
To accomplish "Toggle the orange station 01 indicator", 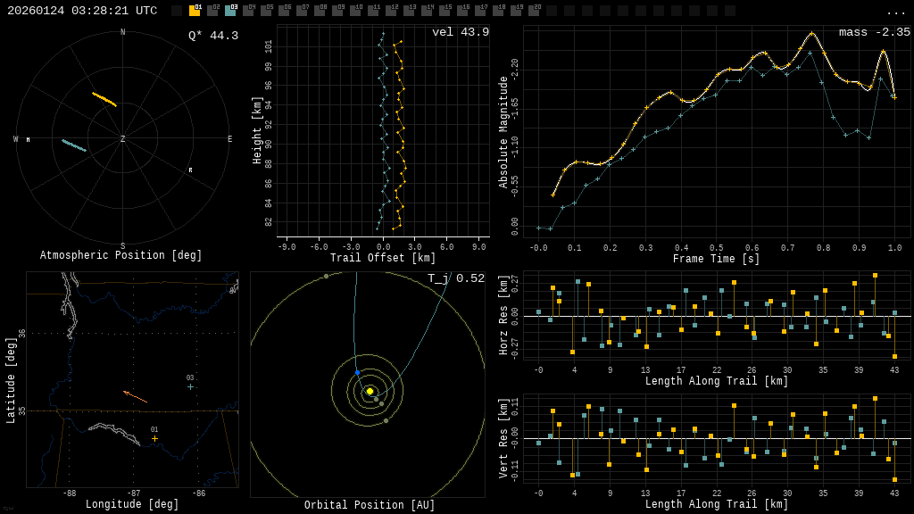I will [x=195, y=11].
